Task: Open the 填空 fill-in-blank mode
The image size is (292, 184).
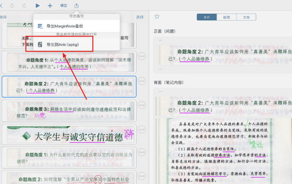Action: 64,6
